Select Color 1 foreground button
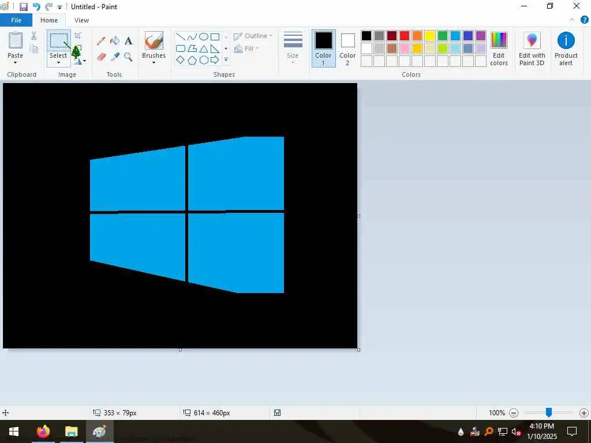The height and width of the screenshot is (443, 591). pyautogui.click(x=323, y=48)
